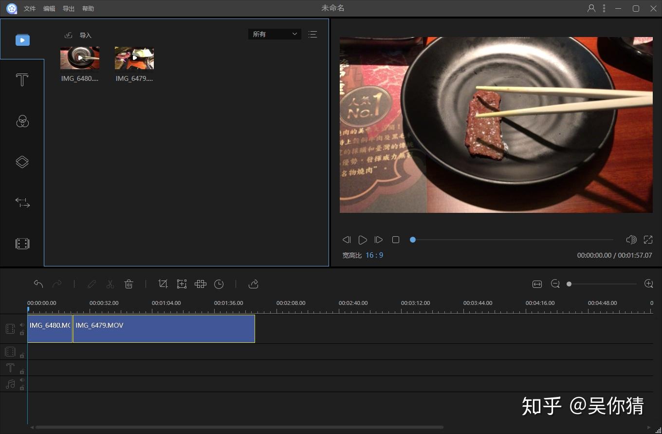Open the Transitions tab in sidebar
This screenshot has width=662, height=434.
point(22,203)
